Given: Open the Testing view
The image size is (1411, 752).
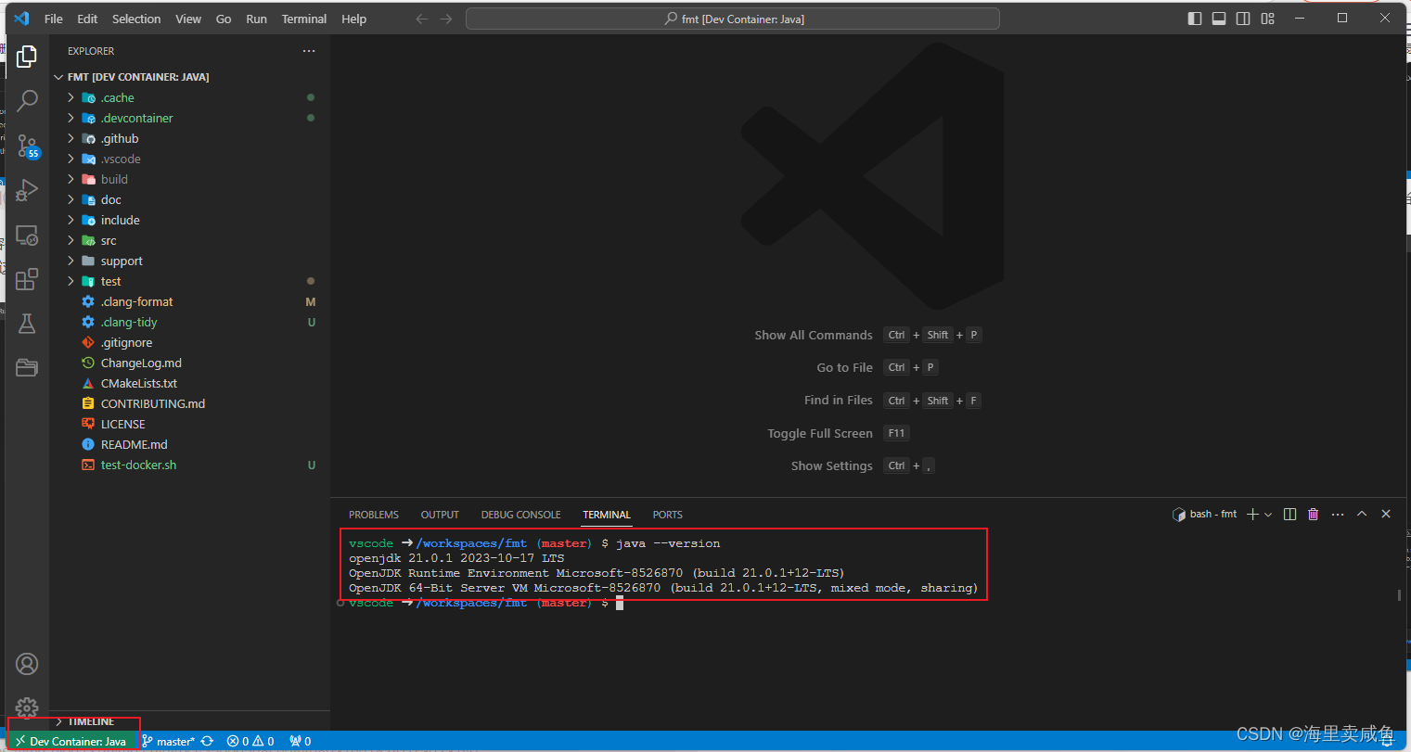Looking at the screenshot, I should click(27, 323).
